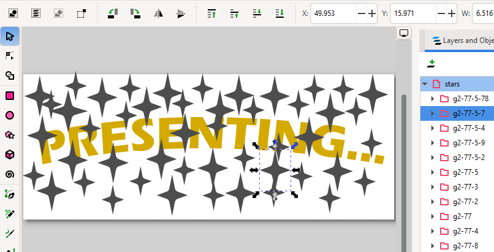Raise selection to top
494x252 pixels.
pos(211,13)
